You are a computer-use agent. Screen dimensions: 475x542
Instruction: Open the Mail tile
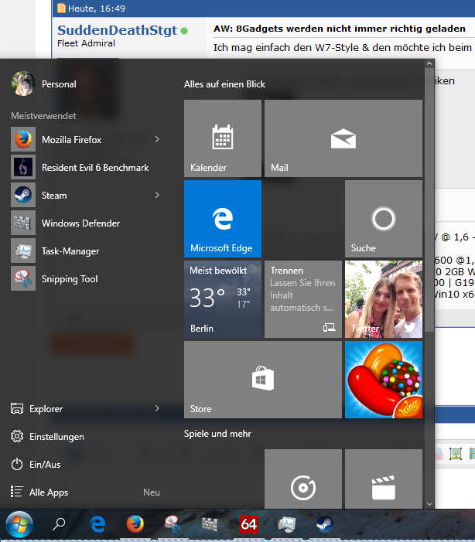pos(343,138)
